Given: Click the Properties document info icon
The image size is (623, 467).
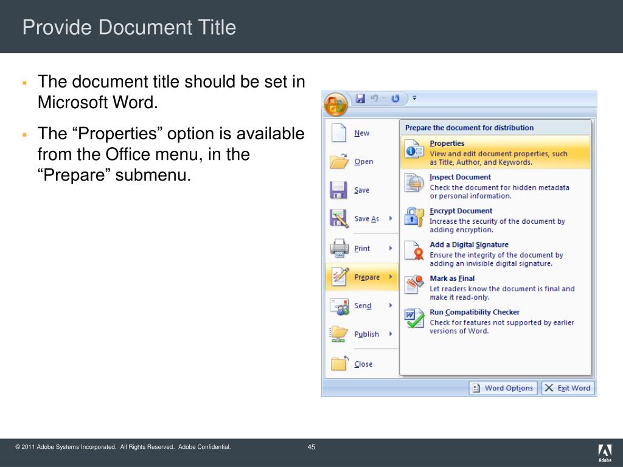Looking at the screenshot, I should click(414, 150).
